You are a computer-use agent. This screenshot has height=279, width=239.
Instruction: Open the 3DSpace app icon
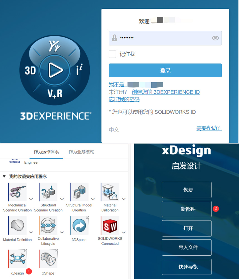tap(79, 225)
